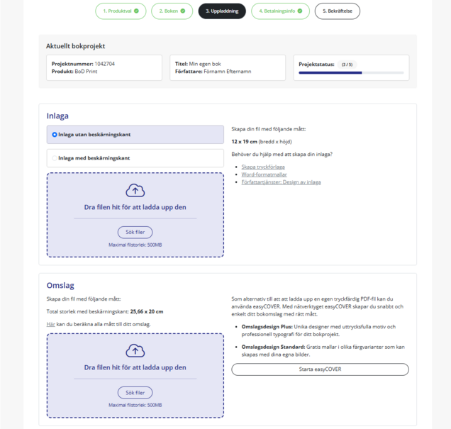Open the Word-formatmallar link

tap(264, 174)
